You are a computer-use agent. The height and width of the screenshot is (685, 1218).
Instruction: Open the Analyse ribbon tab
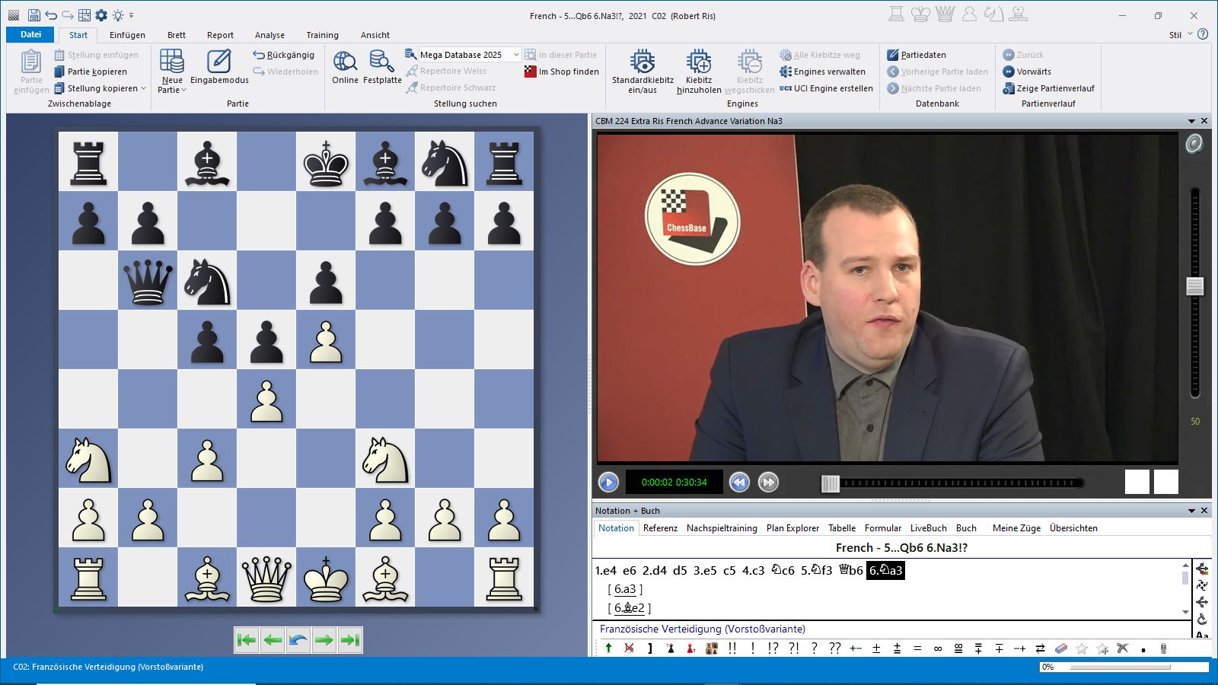[269, 35]
